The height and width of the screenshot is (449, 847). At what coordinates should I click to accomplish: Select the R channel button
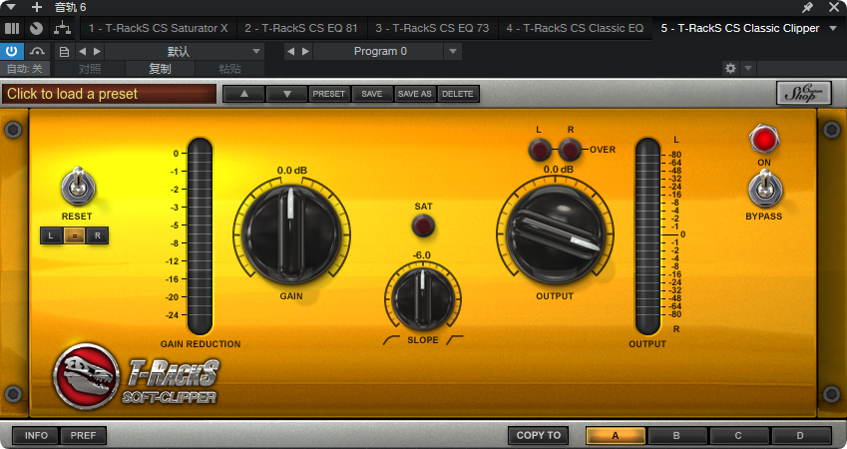pos(97,235)
